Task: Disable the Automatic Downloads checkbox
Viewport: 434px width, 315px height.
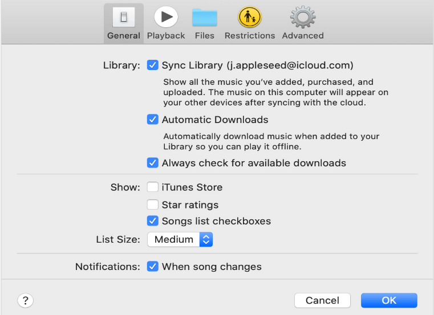Action: click(152, 120)
